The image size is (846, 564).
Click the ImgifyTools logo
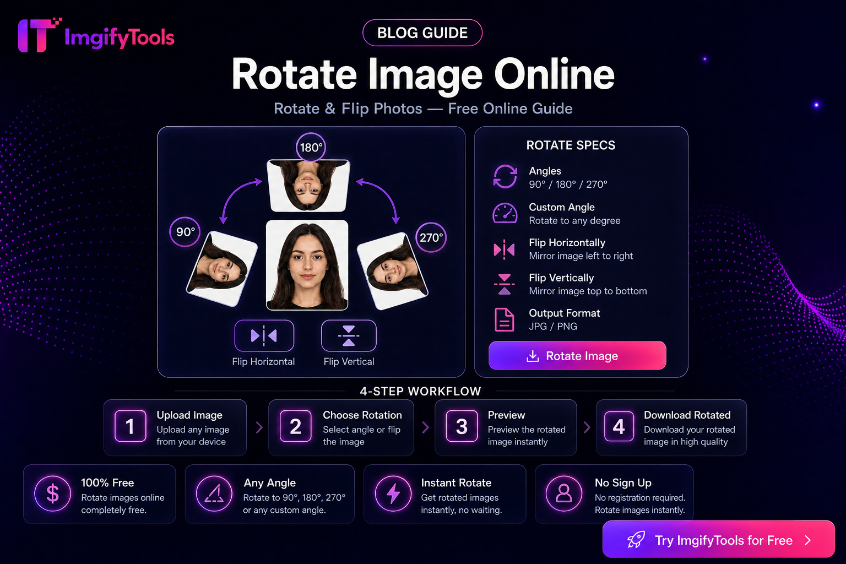tap(96, 36)
